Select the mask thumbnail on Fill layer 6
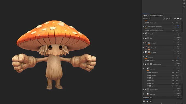Viewport: 186px width, 104px height. click(x=149, y=52)
